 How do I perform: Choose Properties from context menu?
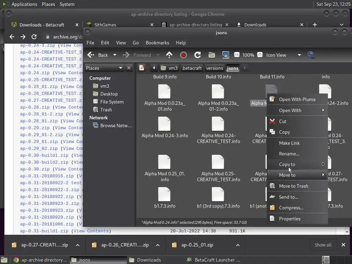(x=297, y=219)
